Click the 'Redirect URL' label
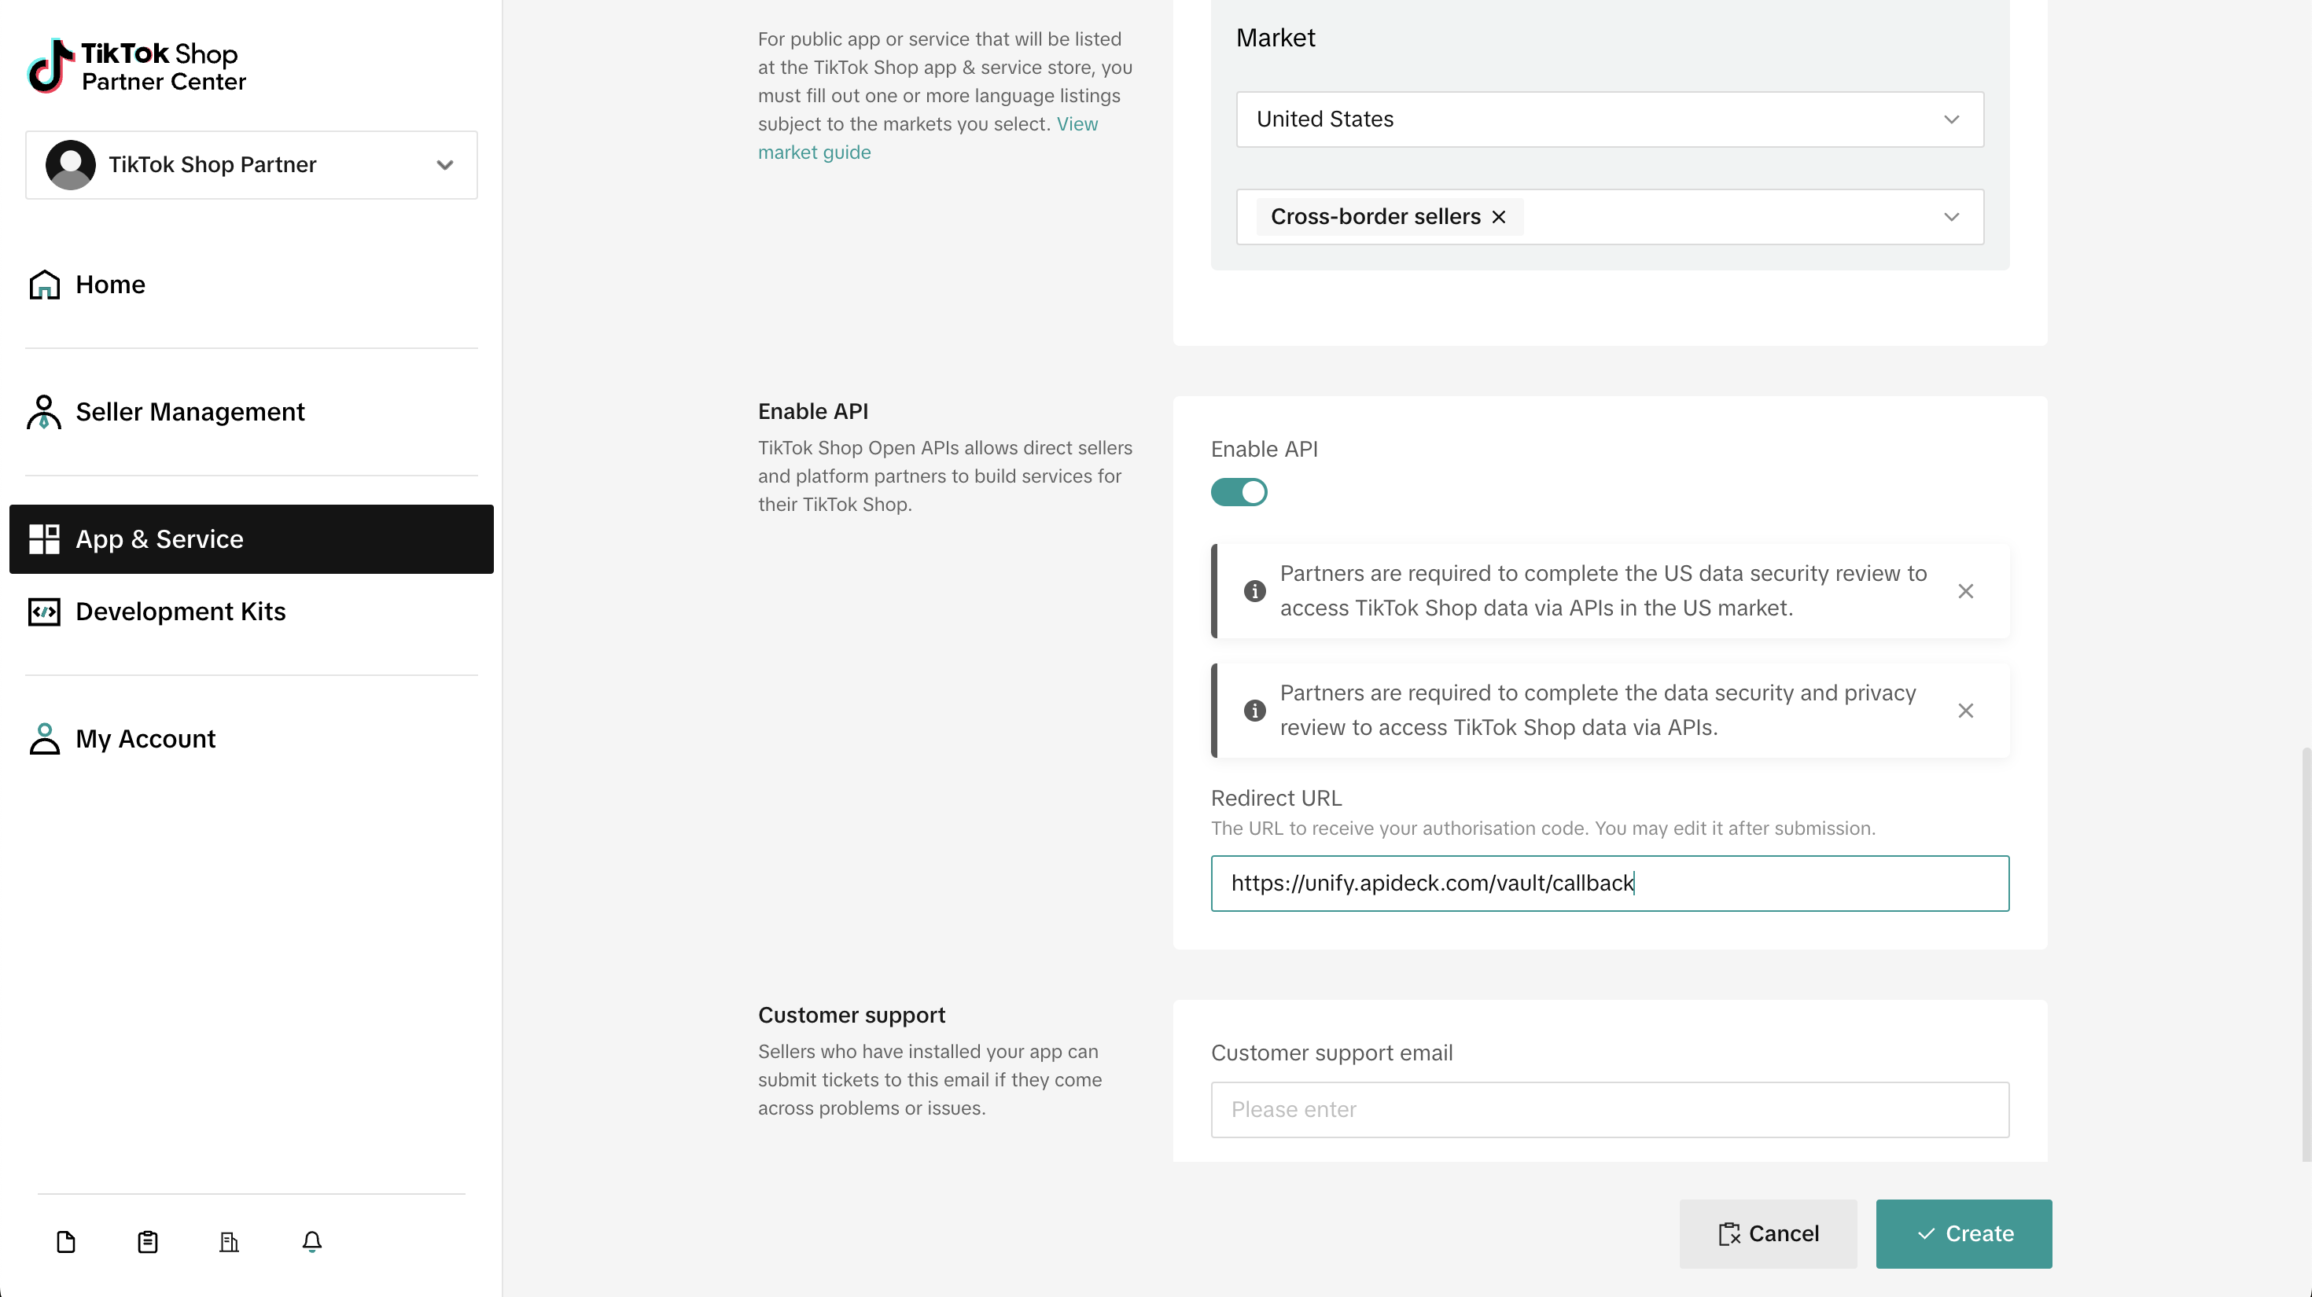2312x1297 pixels. 1276,799
